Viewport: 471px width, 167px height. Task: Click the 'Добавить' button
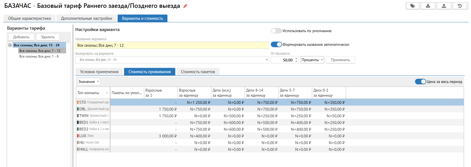coord(21,37)
